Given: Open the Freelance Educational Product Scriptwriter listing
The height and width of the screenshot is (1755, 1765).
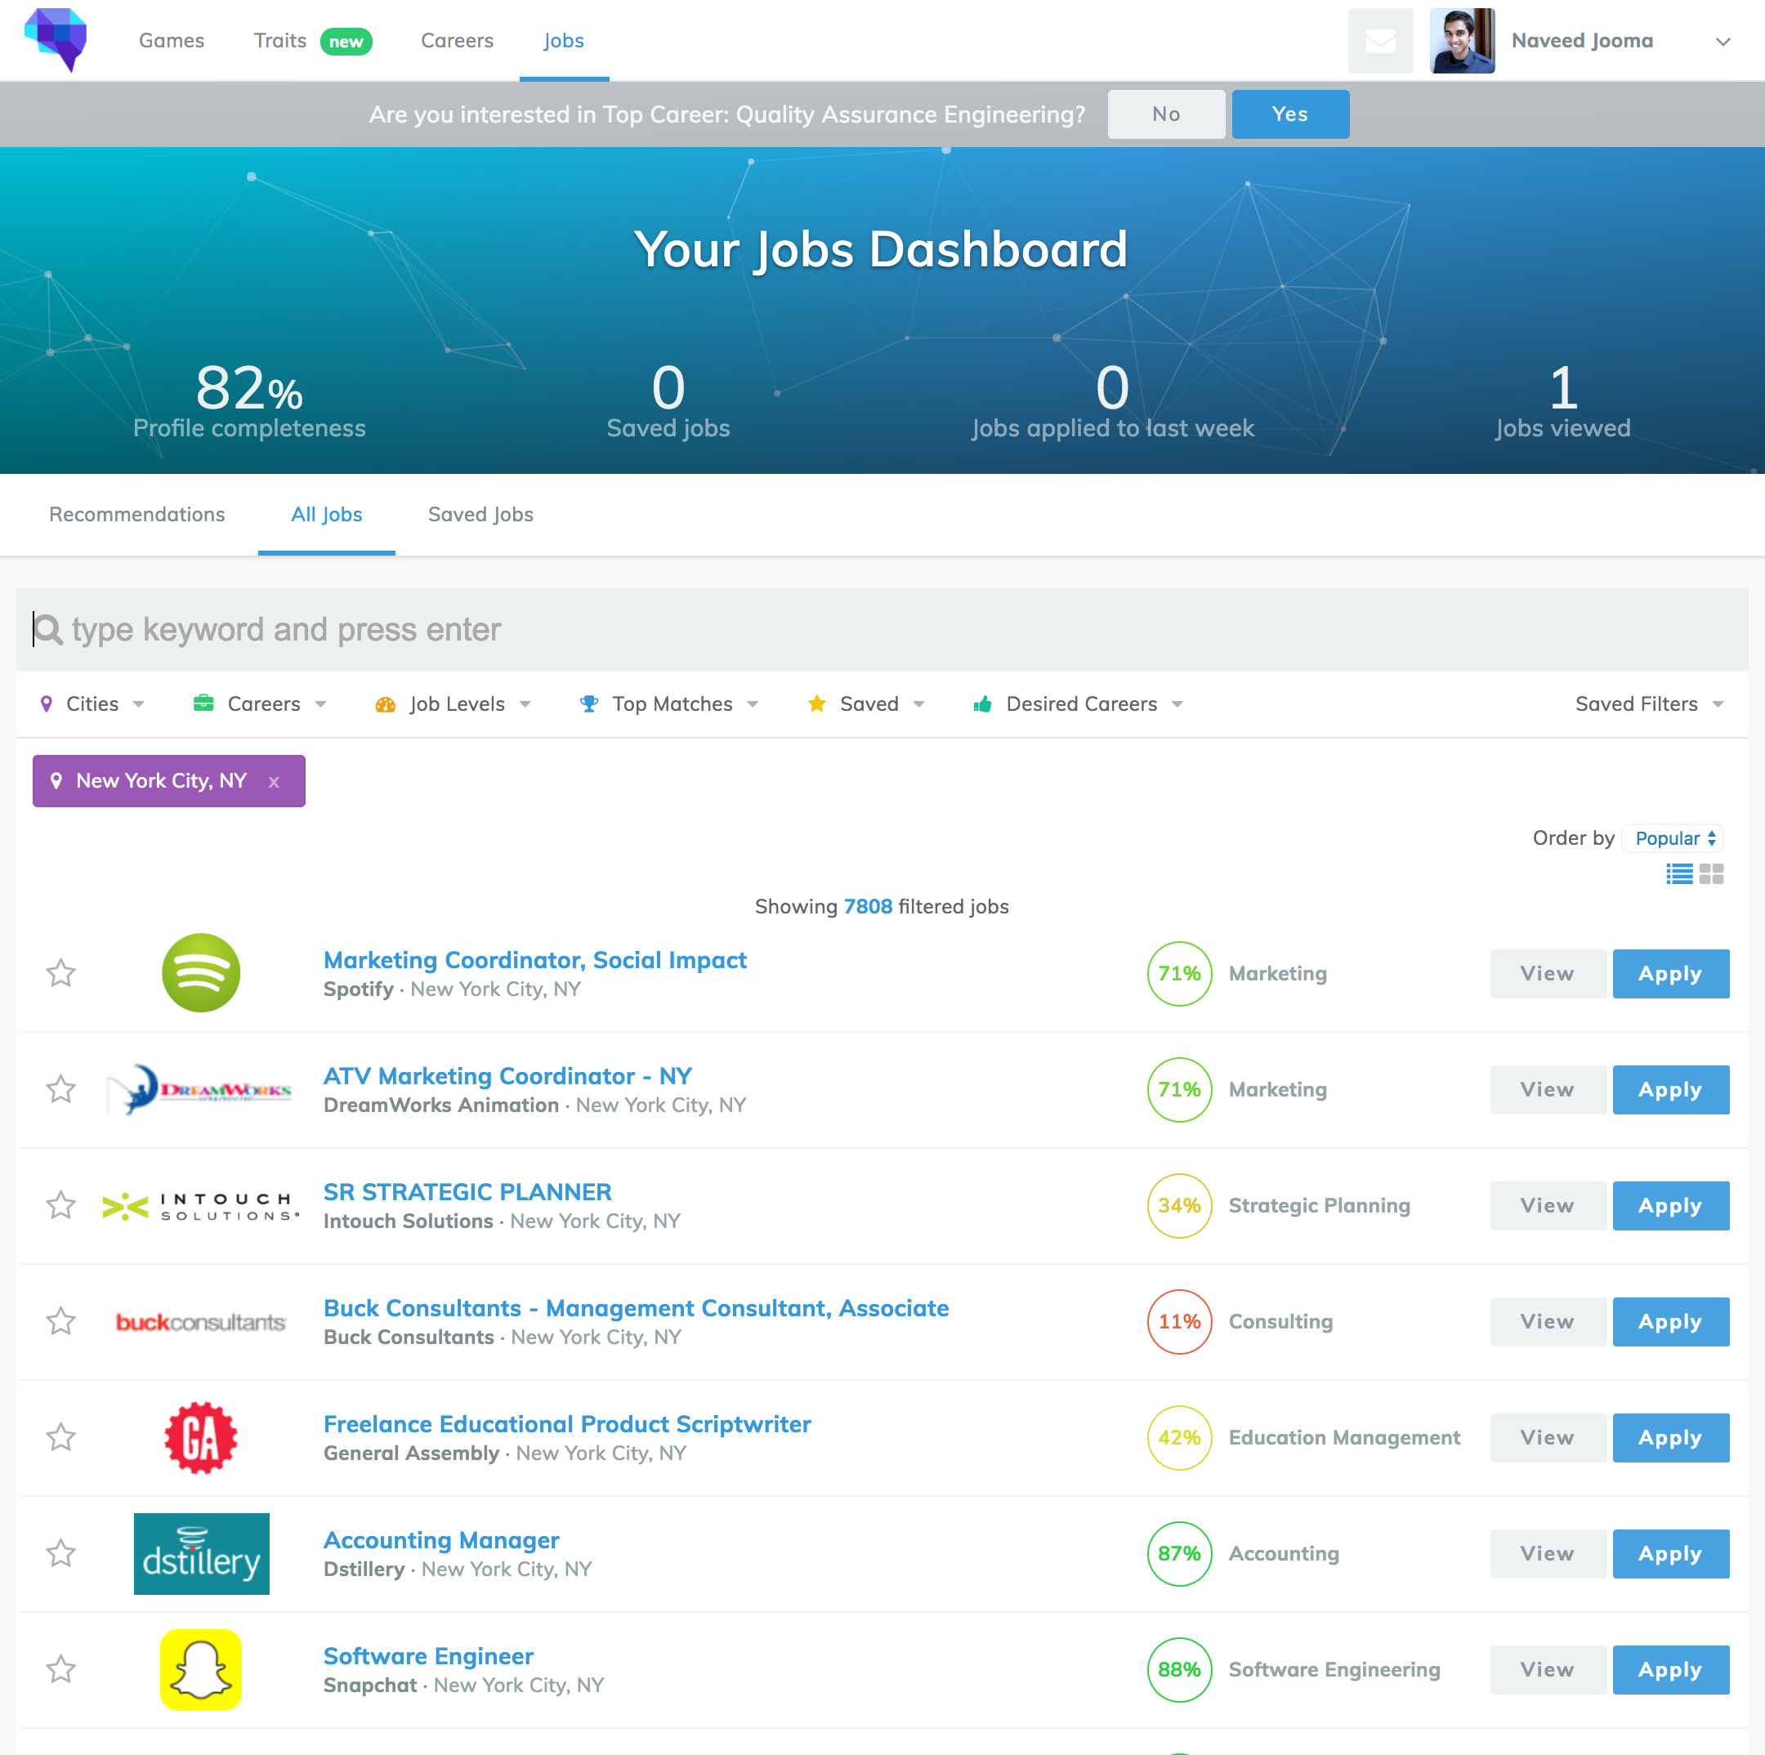Looking at the screenshot, I should 566,1423.
